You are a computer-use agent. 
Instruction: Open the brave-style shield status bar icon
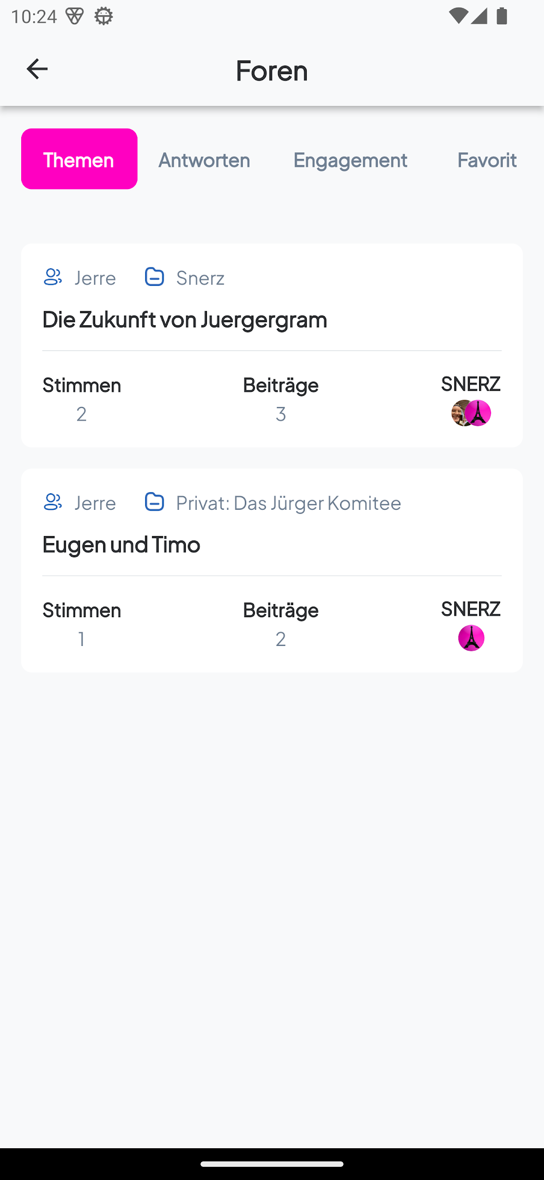click(x=75, y=16)
